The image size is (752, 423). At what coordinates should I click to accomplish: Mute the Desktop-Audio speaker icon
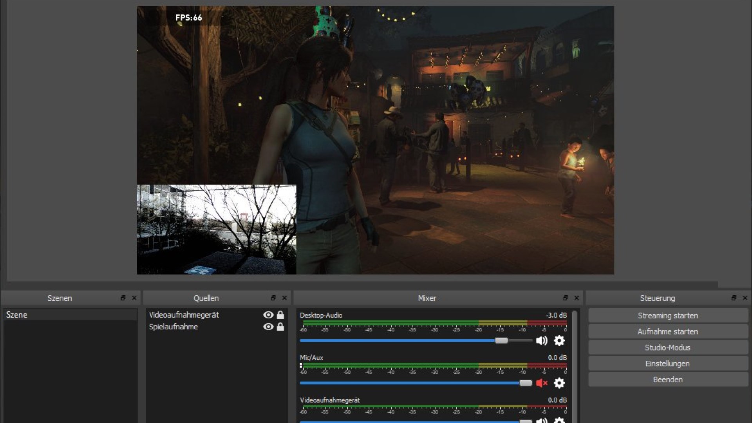tap(542, 341)
